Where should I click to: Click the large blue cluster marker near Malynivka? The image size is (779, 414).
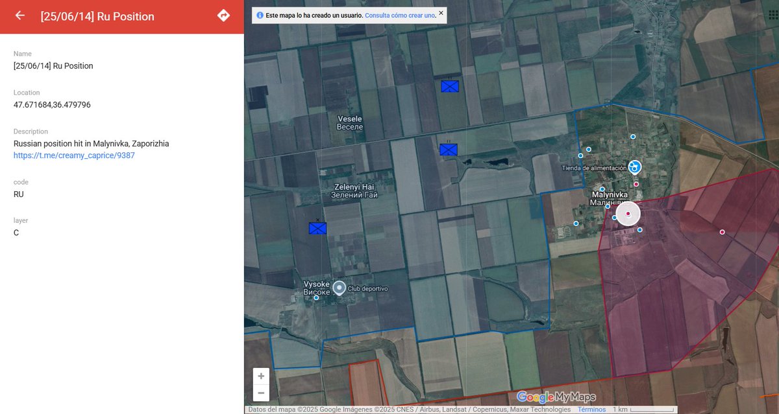click(634, 167)
